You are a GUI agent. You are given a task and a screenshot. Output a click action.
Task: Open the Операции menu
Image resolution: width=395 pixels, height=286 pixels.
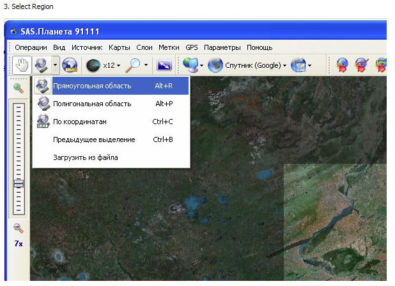[31, 47]
